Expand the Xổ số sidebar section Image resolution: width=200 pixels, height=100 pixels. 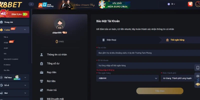25,85
